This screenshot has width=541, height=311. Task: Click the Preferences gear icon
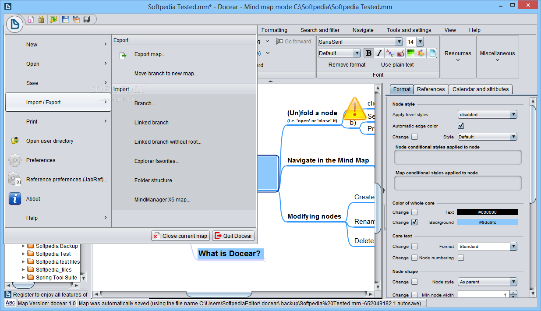point(15,160)
